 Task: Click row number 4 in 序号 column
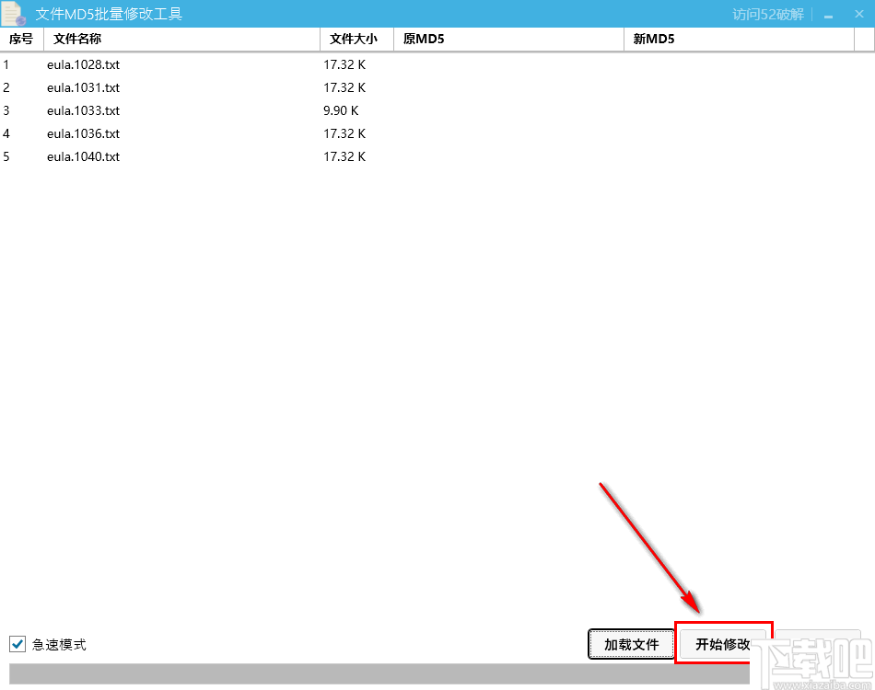[x=6, y=133]
